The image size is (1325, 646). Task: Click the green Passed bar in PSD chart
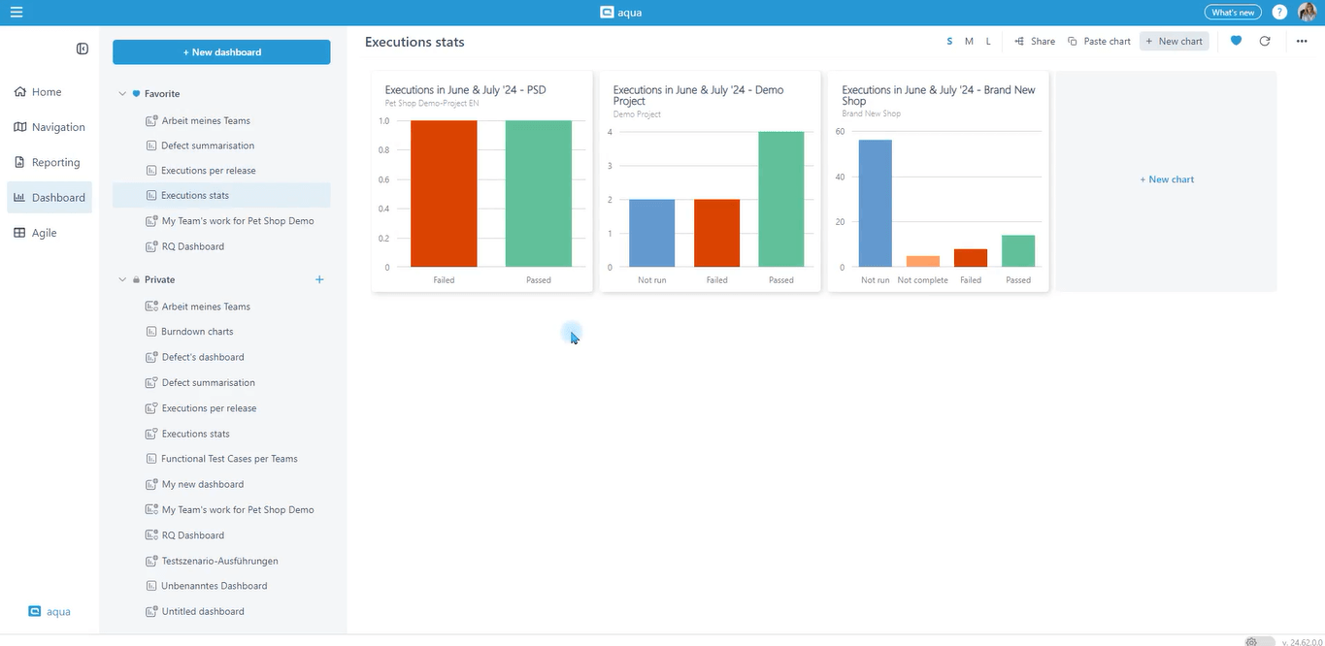pos(538,194)
